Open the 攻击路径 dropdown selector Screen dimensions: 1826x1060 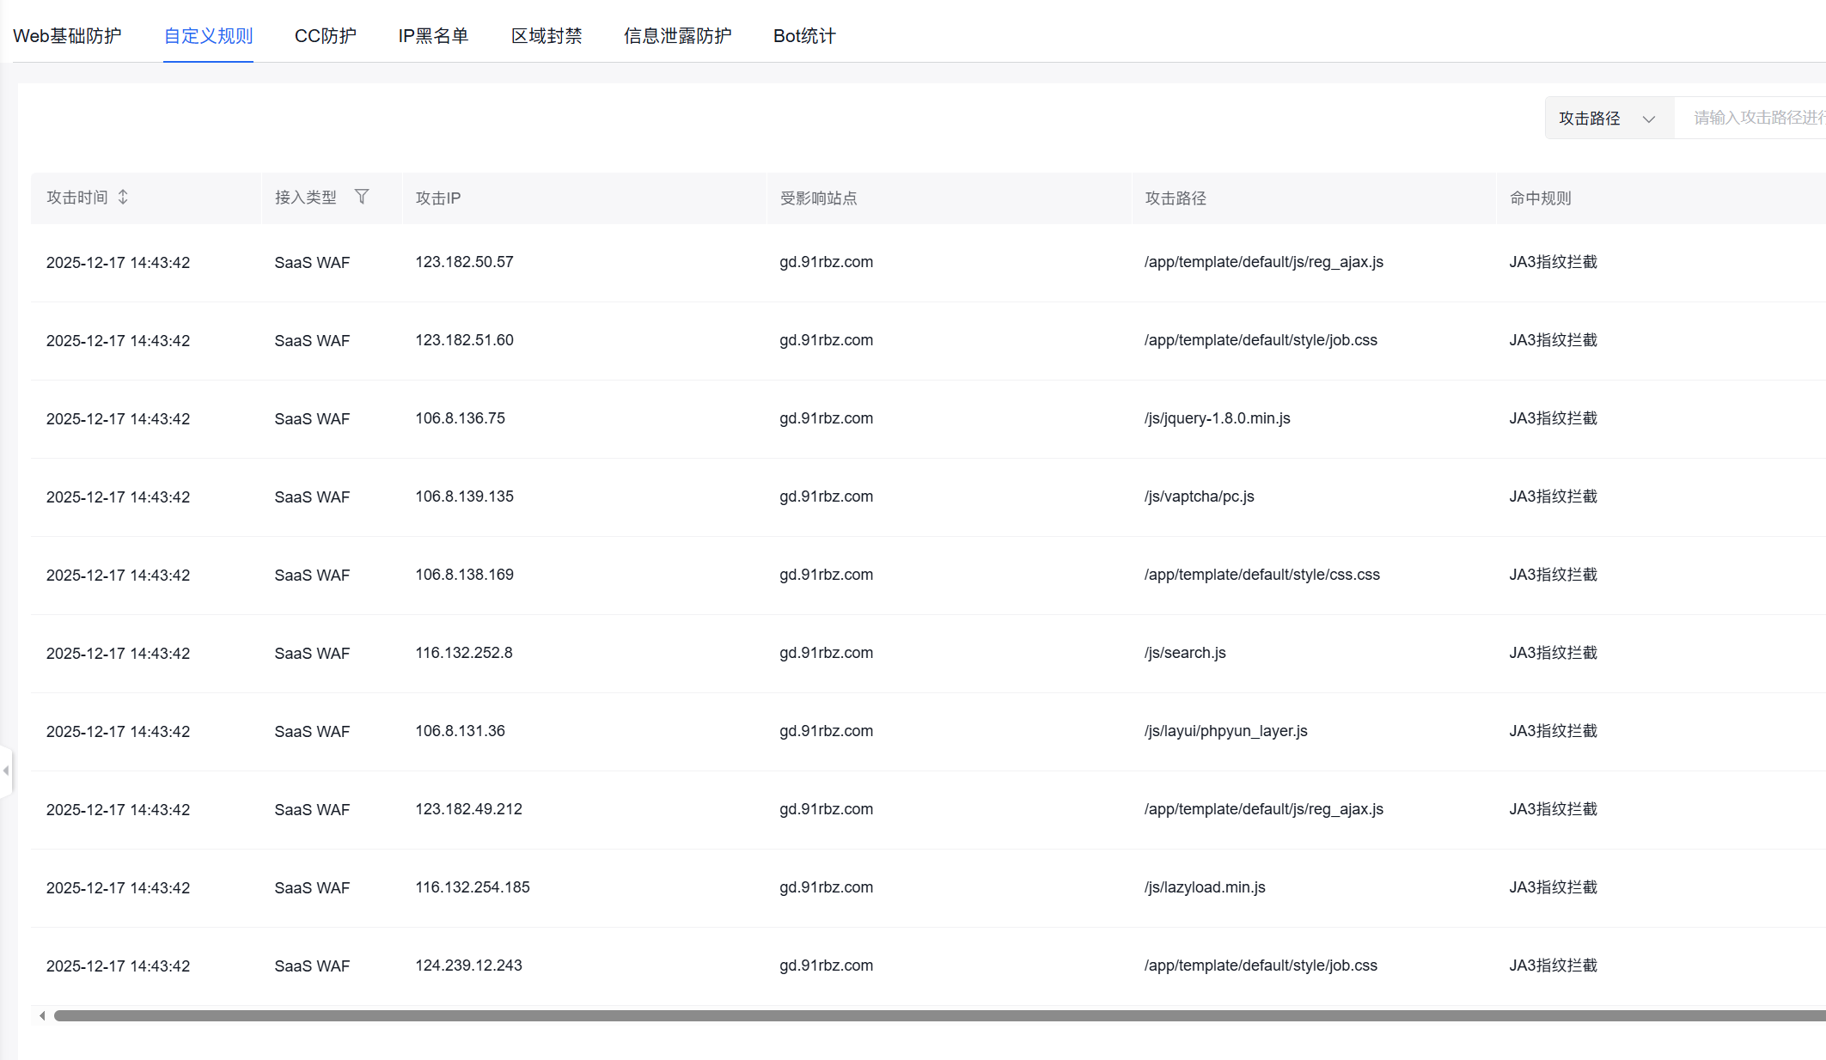pos(1609,118)
